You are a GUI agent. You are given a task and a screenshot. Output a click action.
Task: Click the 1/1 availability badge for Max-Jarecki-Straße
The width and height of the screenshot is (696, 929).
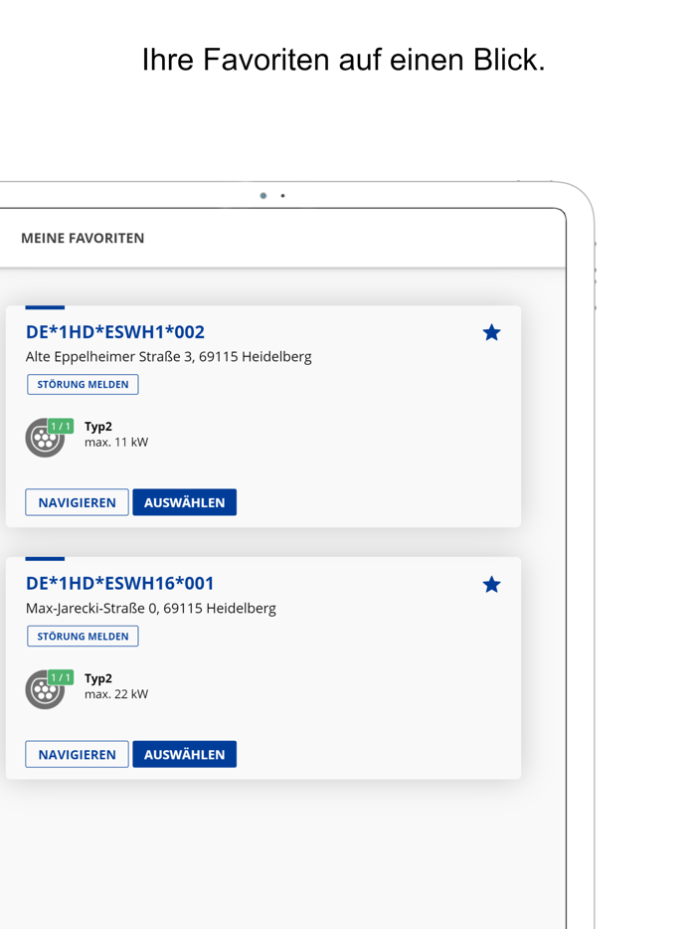61,677
